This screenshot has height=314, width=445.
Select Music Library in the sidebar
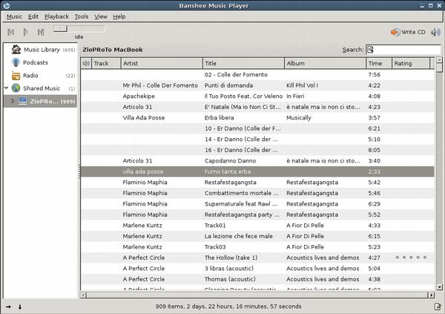point(41,50)
